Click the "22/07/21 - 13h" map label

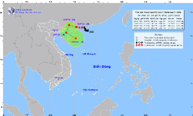69,19
